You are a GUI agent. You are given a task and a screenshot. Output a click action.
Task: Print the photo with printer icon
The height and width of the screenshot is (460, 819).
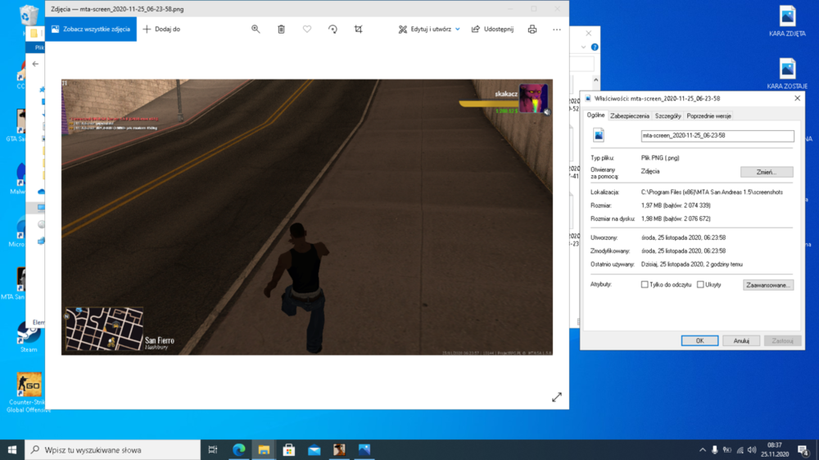[532, 29]
